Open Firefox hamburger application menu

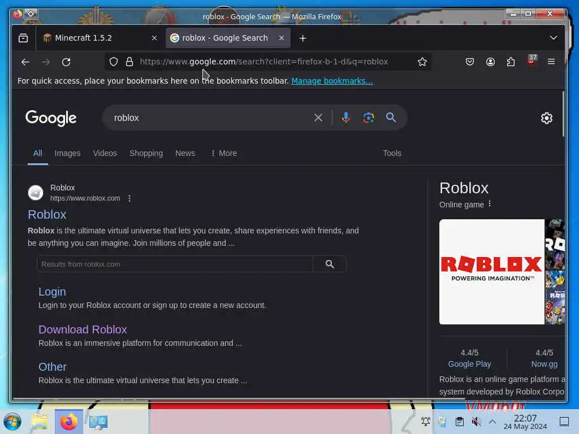tap(551, 62)
